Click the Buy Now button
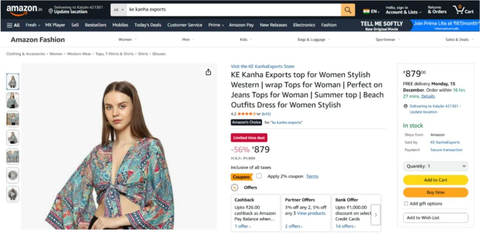This screenshot has height=251, width=480. click(x=435, y=192)
